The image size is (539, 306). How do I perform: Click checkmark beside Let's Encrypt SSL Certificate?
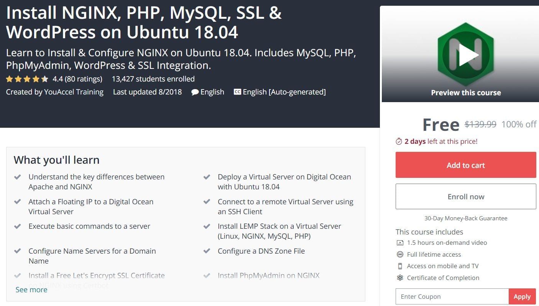click(x=17, y=276)
